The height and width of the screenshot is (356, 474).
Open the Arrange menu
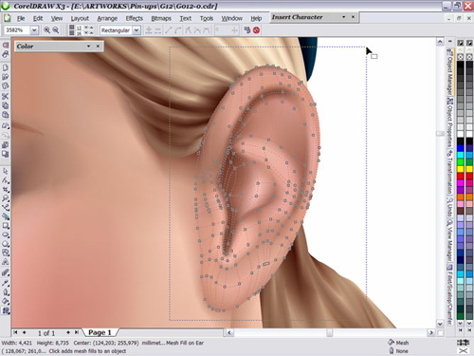(107, 18)
